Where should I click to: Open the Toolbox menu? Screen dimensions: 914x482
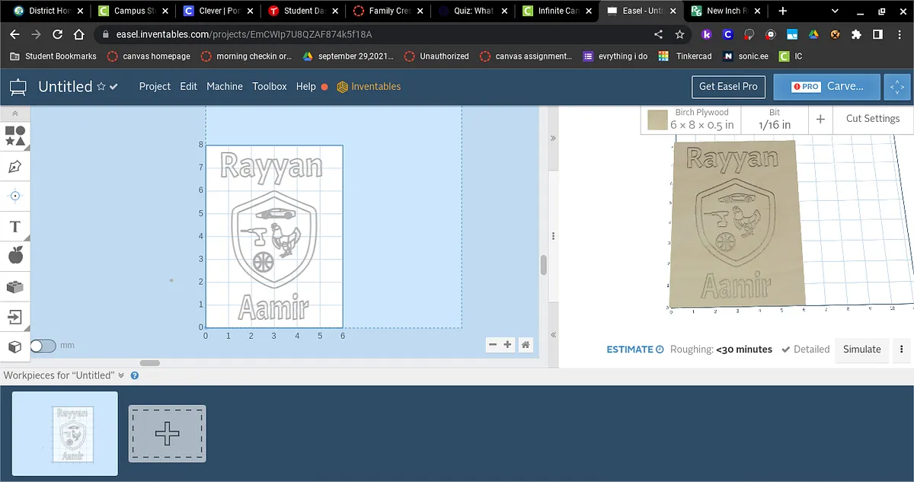[x=270, y=87]
